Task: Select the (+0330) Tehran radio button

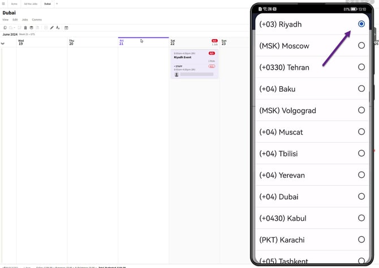Action: coord(361,67)
